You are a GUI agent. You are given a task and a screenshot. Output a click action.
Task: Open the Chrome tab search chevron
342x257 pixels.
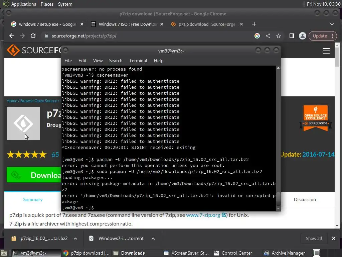coord(332,24)
